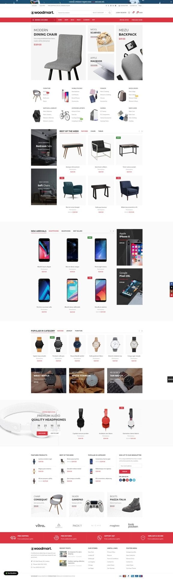Screen dimensions: 173x579
Task: Expand the Browse Categories menu
Action: 44,20
